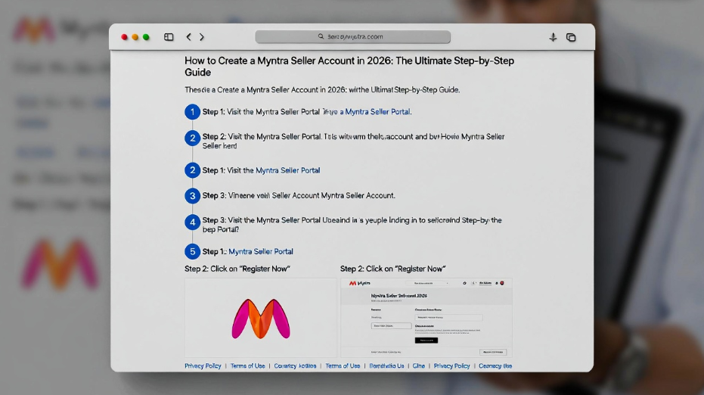Image resolution: width=704 pixels, height=395 pixels.
Task: Click the pink-orange Myntra logo image
Action: pos(261,318)
